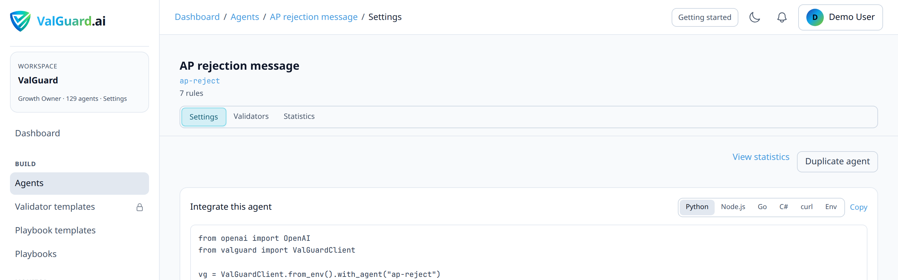Open the View statistics link
The width and height of the screenshot is (898, 280).
tap(761, 157)
